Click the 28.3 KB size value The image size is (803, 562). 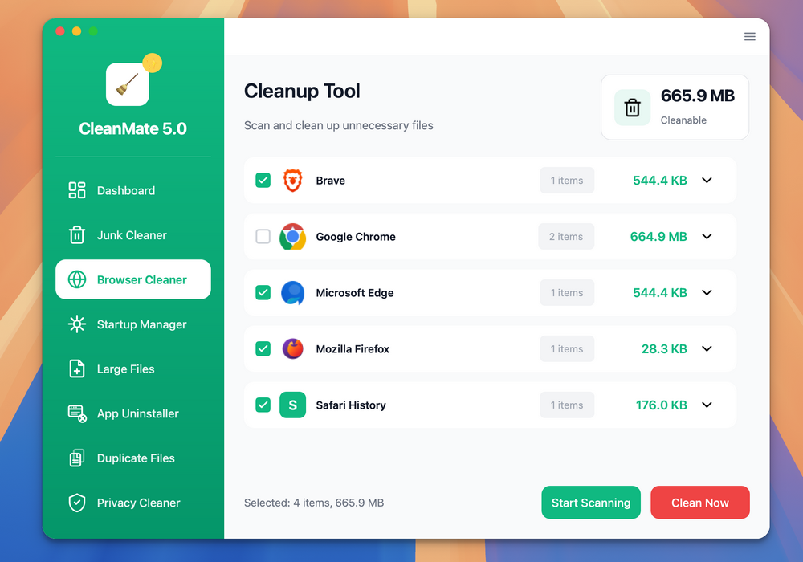[664, 348]
